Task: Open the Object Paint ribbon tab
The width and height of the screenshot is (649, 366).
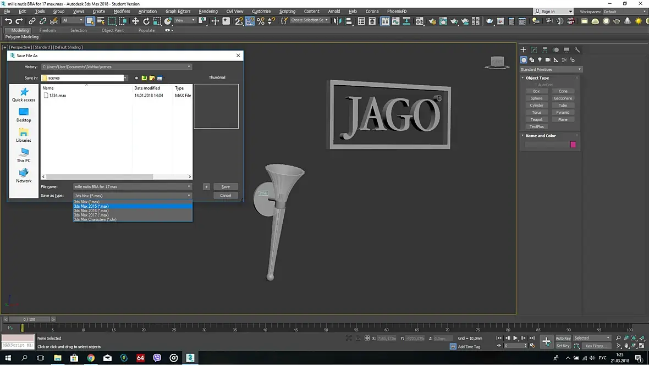Action: pos(113,30)
